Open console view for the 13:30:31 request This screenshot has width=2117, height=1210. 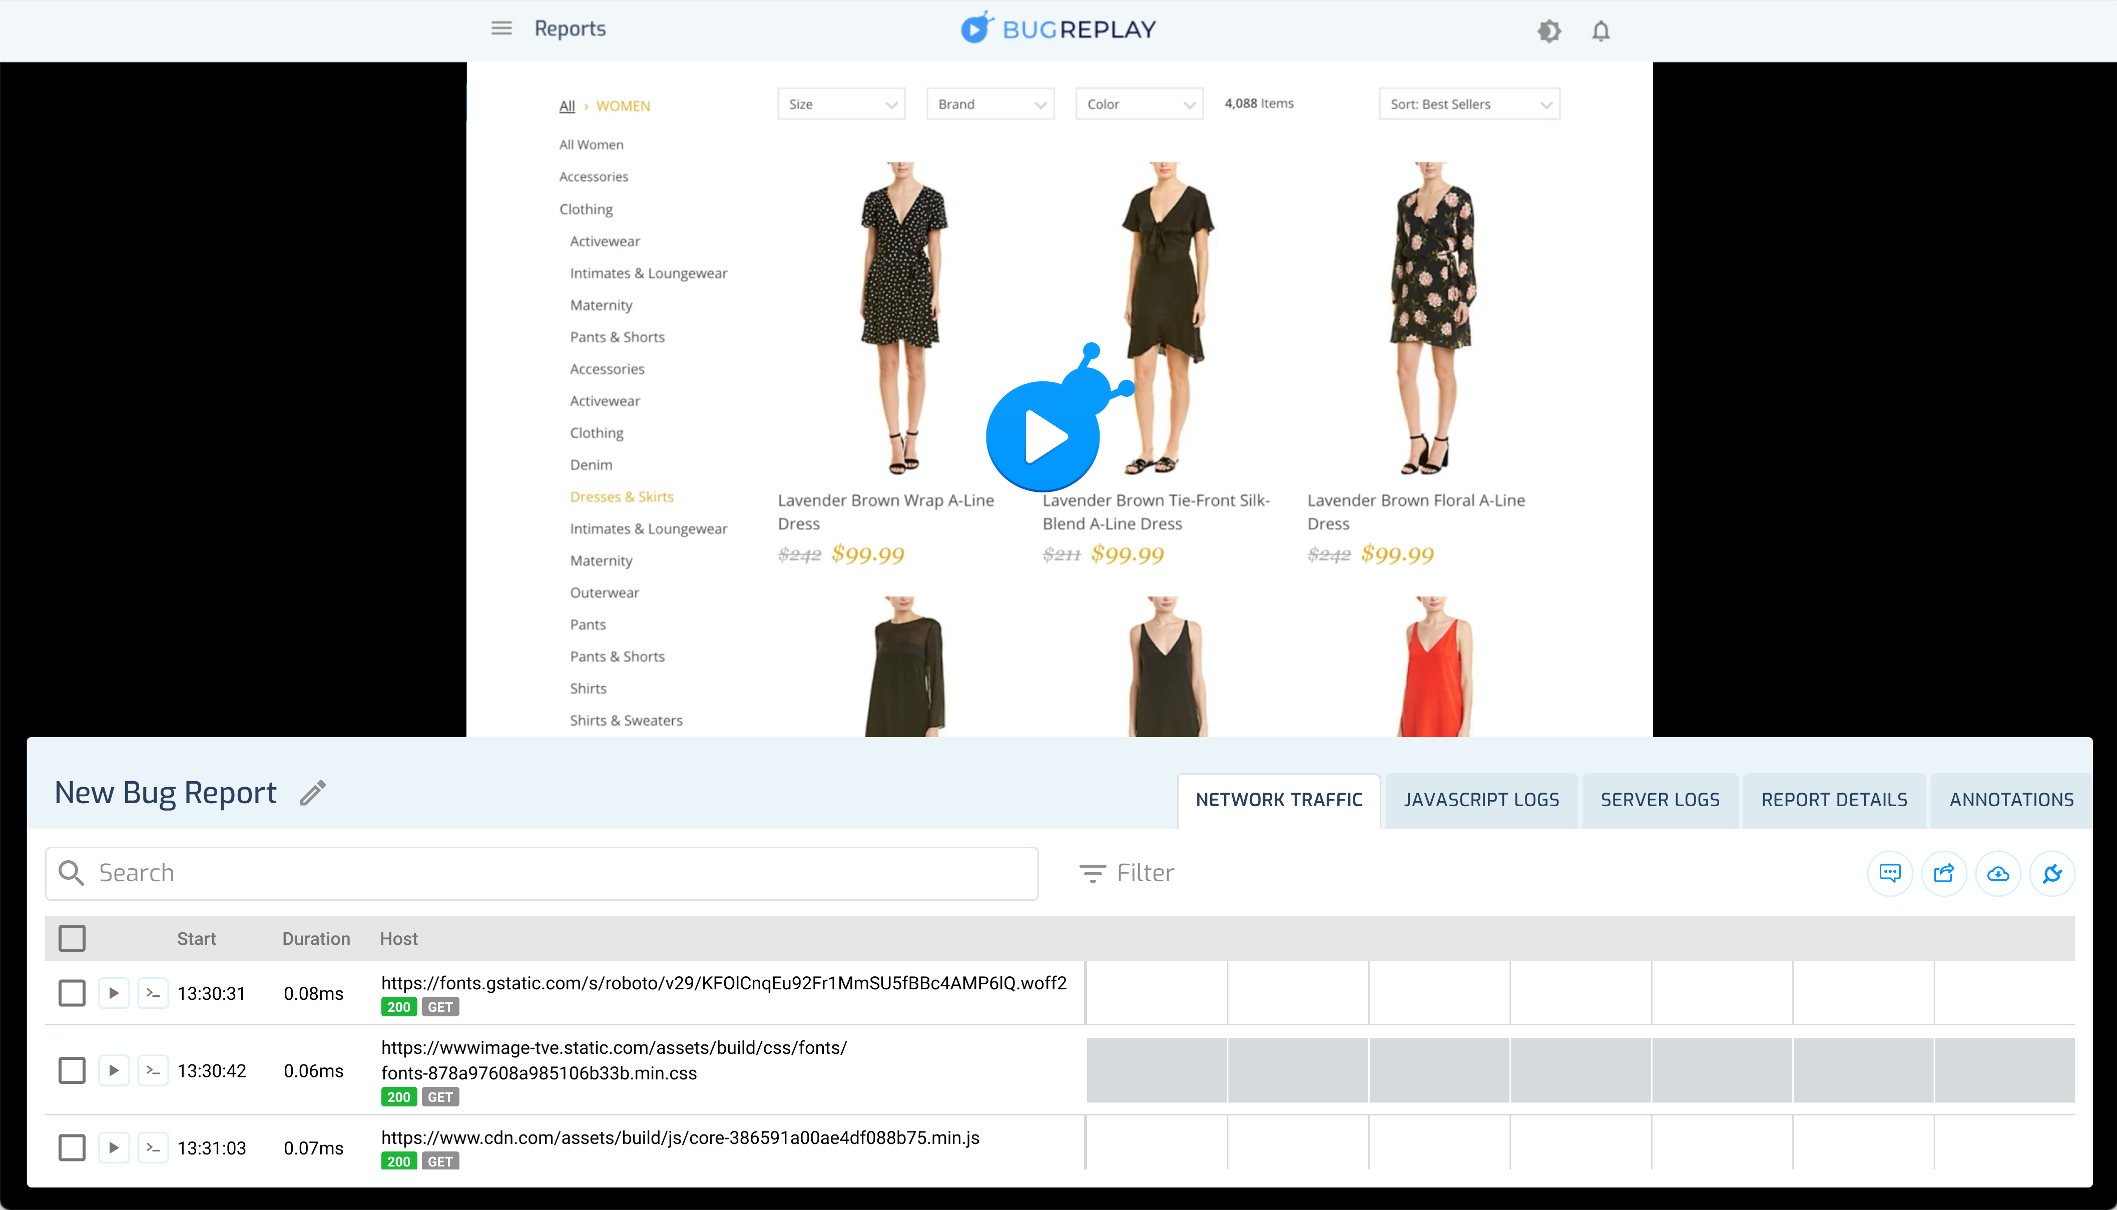click(153, 992)
